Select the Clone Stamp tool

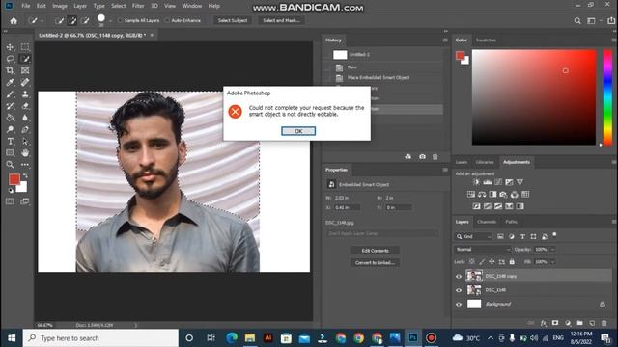[25, 94]
